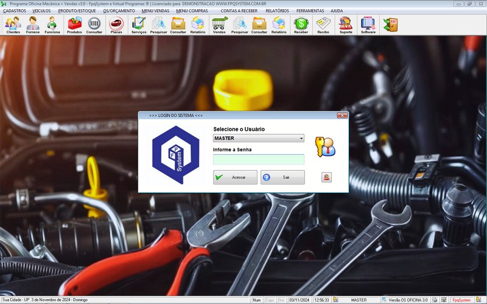
Task: Maximize the main application window
Action: click(469, 4)
